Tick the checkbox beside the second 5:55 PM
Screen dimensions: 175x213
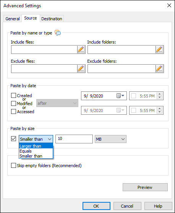[x=133, y=111]
